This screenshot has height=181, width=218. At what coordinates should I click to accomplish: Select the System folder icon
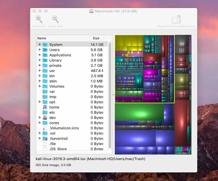(x=45, y=45)
